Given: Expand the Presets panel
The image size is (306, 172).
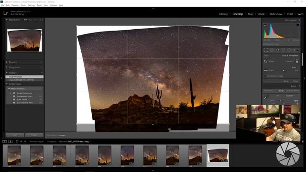Looking at the screenshot, I should 7,62.
